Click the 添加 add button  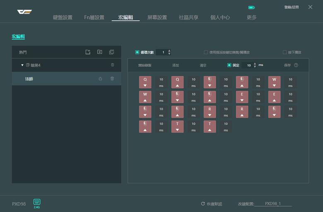(176, 65)
